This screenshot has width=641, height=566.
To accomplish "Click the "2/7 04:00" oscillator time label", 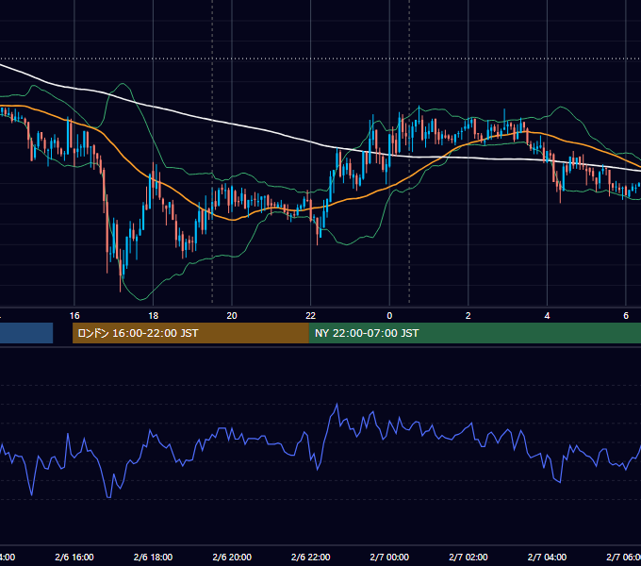I will [x=547, y=557].
